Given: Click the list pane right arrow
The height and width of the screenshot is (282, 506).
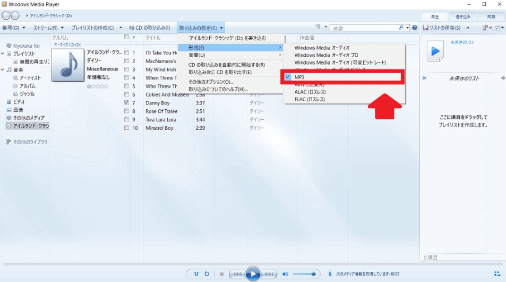Looking at the screenshot, I should click(503, 78).
